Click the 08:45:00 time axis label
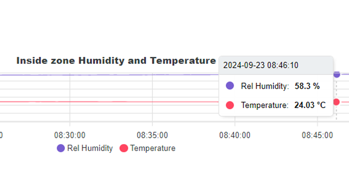Viewport: 349px width, 196px height. point(317,135)
